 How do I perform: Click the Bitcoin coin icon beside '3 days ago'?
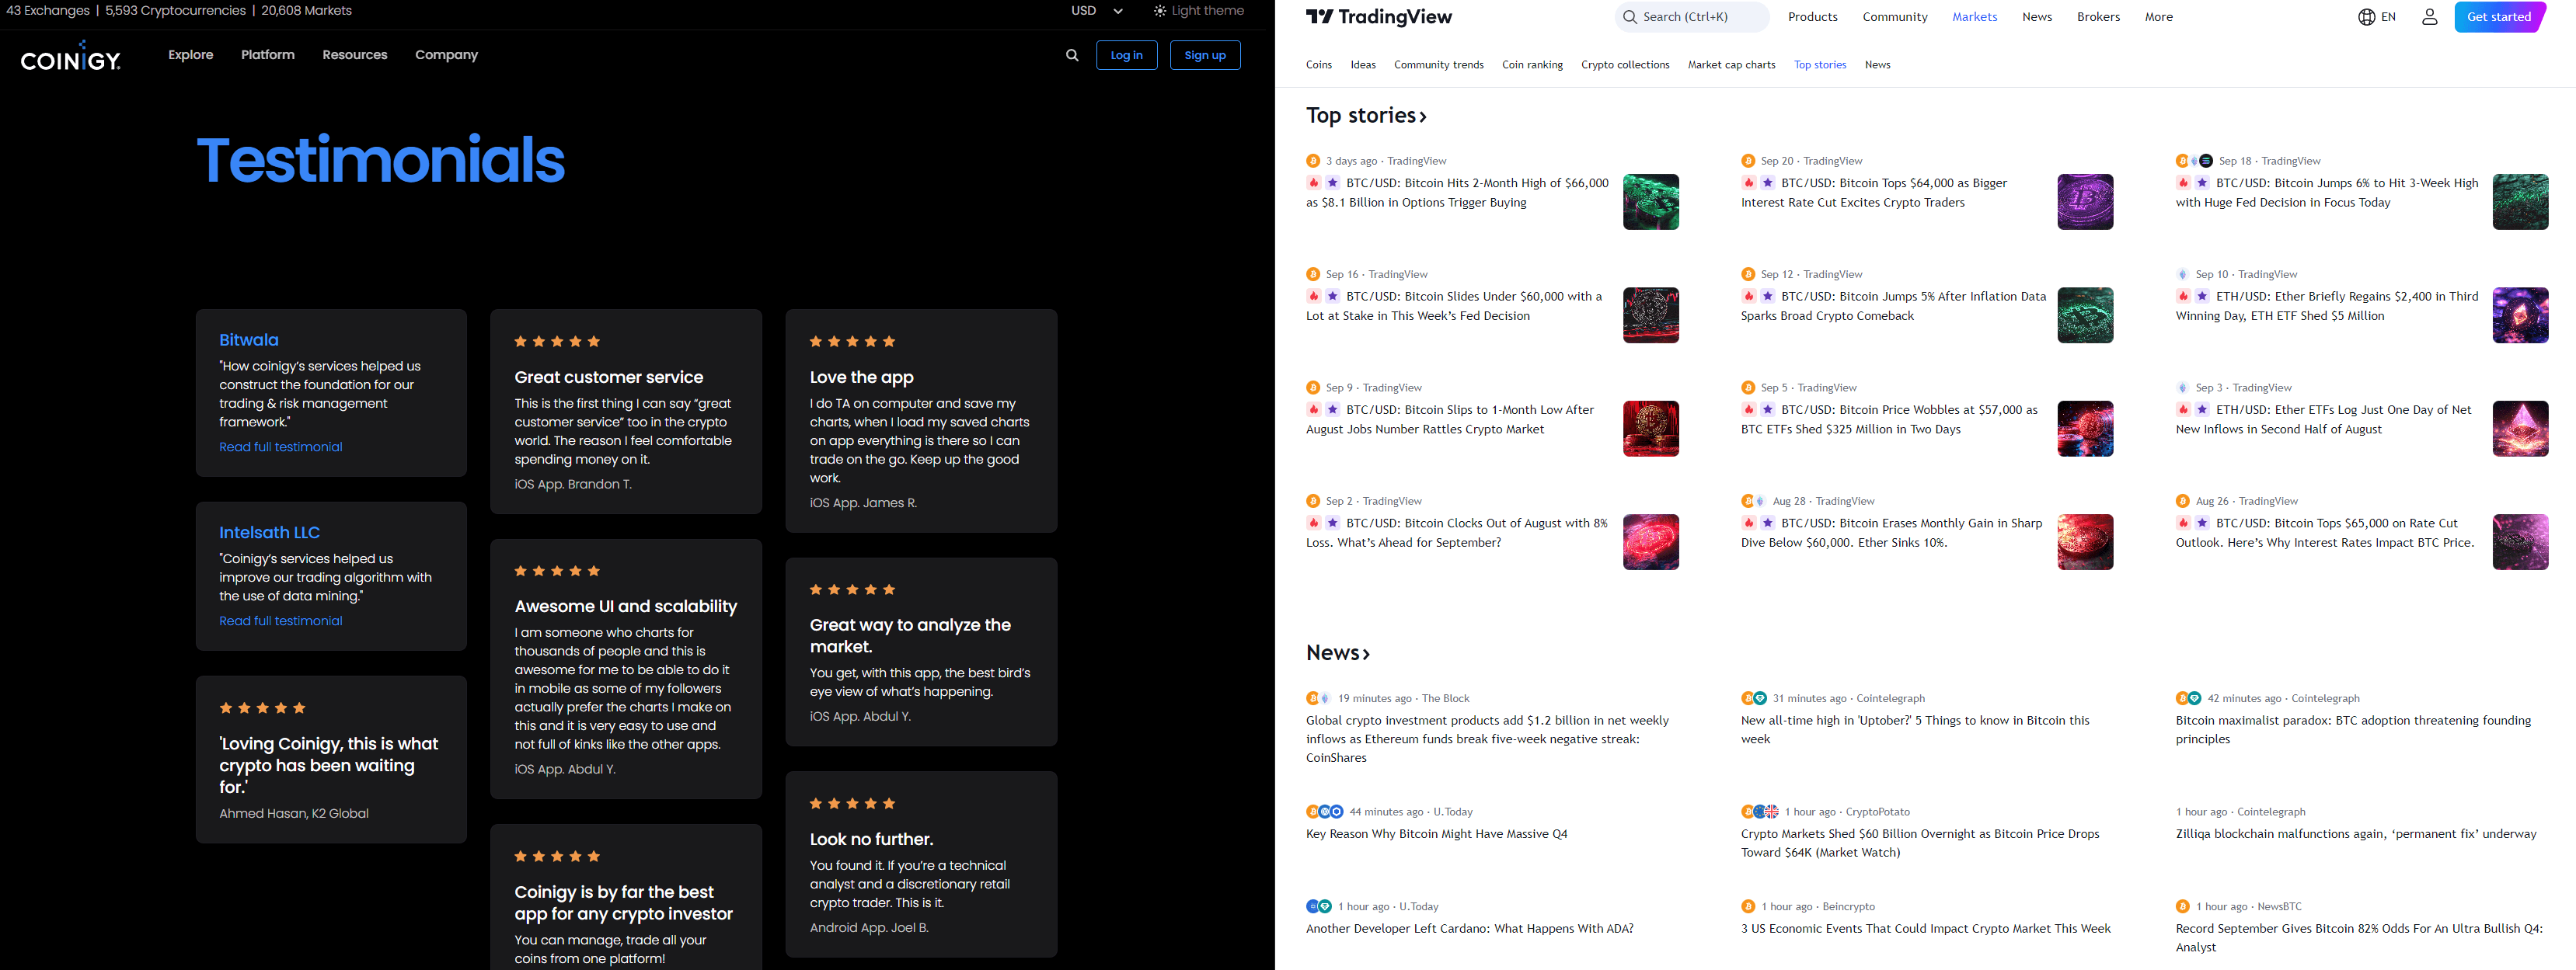(1313, 161)
